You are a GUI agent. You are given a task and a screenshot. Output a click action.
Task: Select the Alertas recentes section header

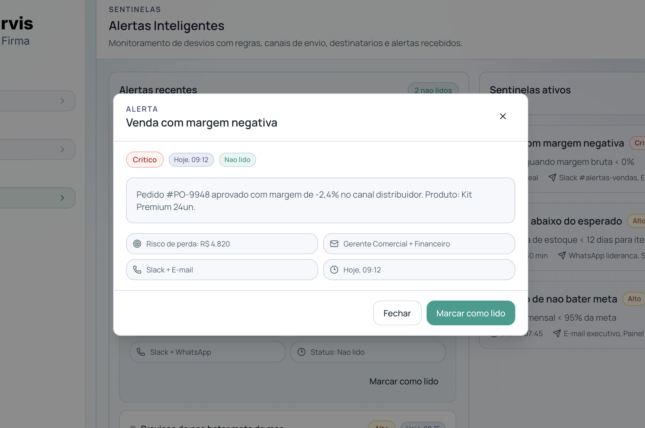click(158, 90)
